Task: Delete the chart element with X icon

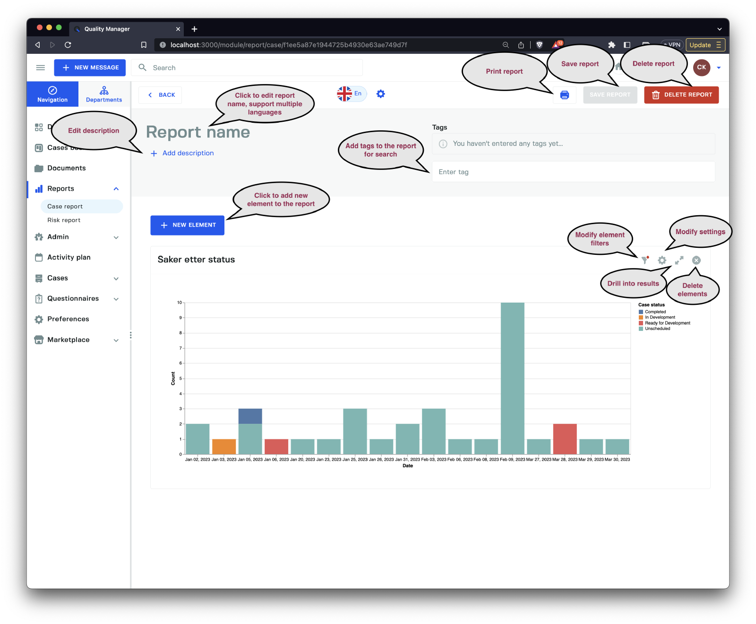Action: (x=696, y=260)
